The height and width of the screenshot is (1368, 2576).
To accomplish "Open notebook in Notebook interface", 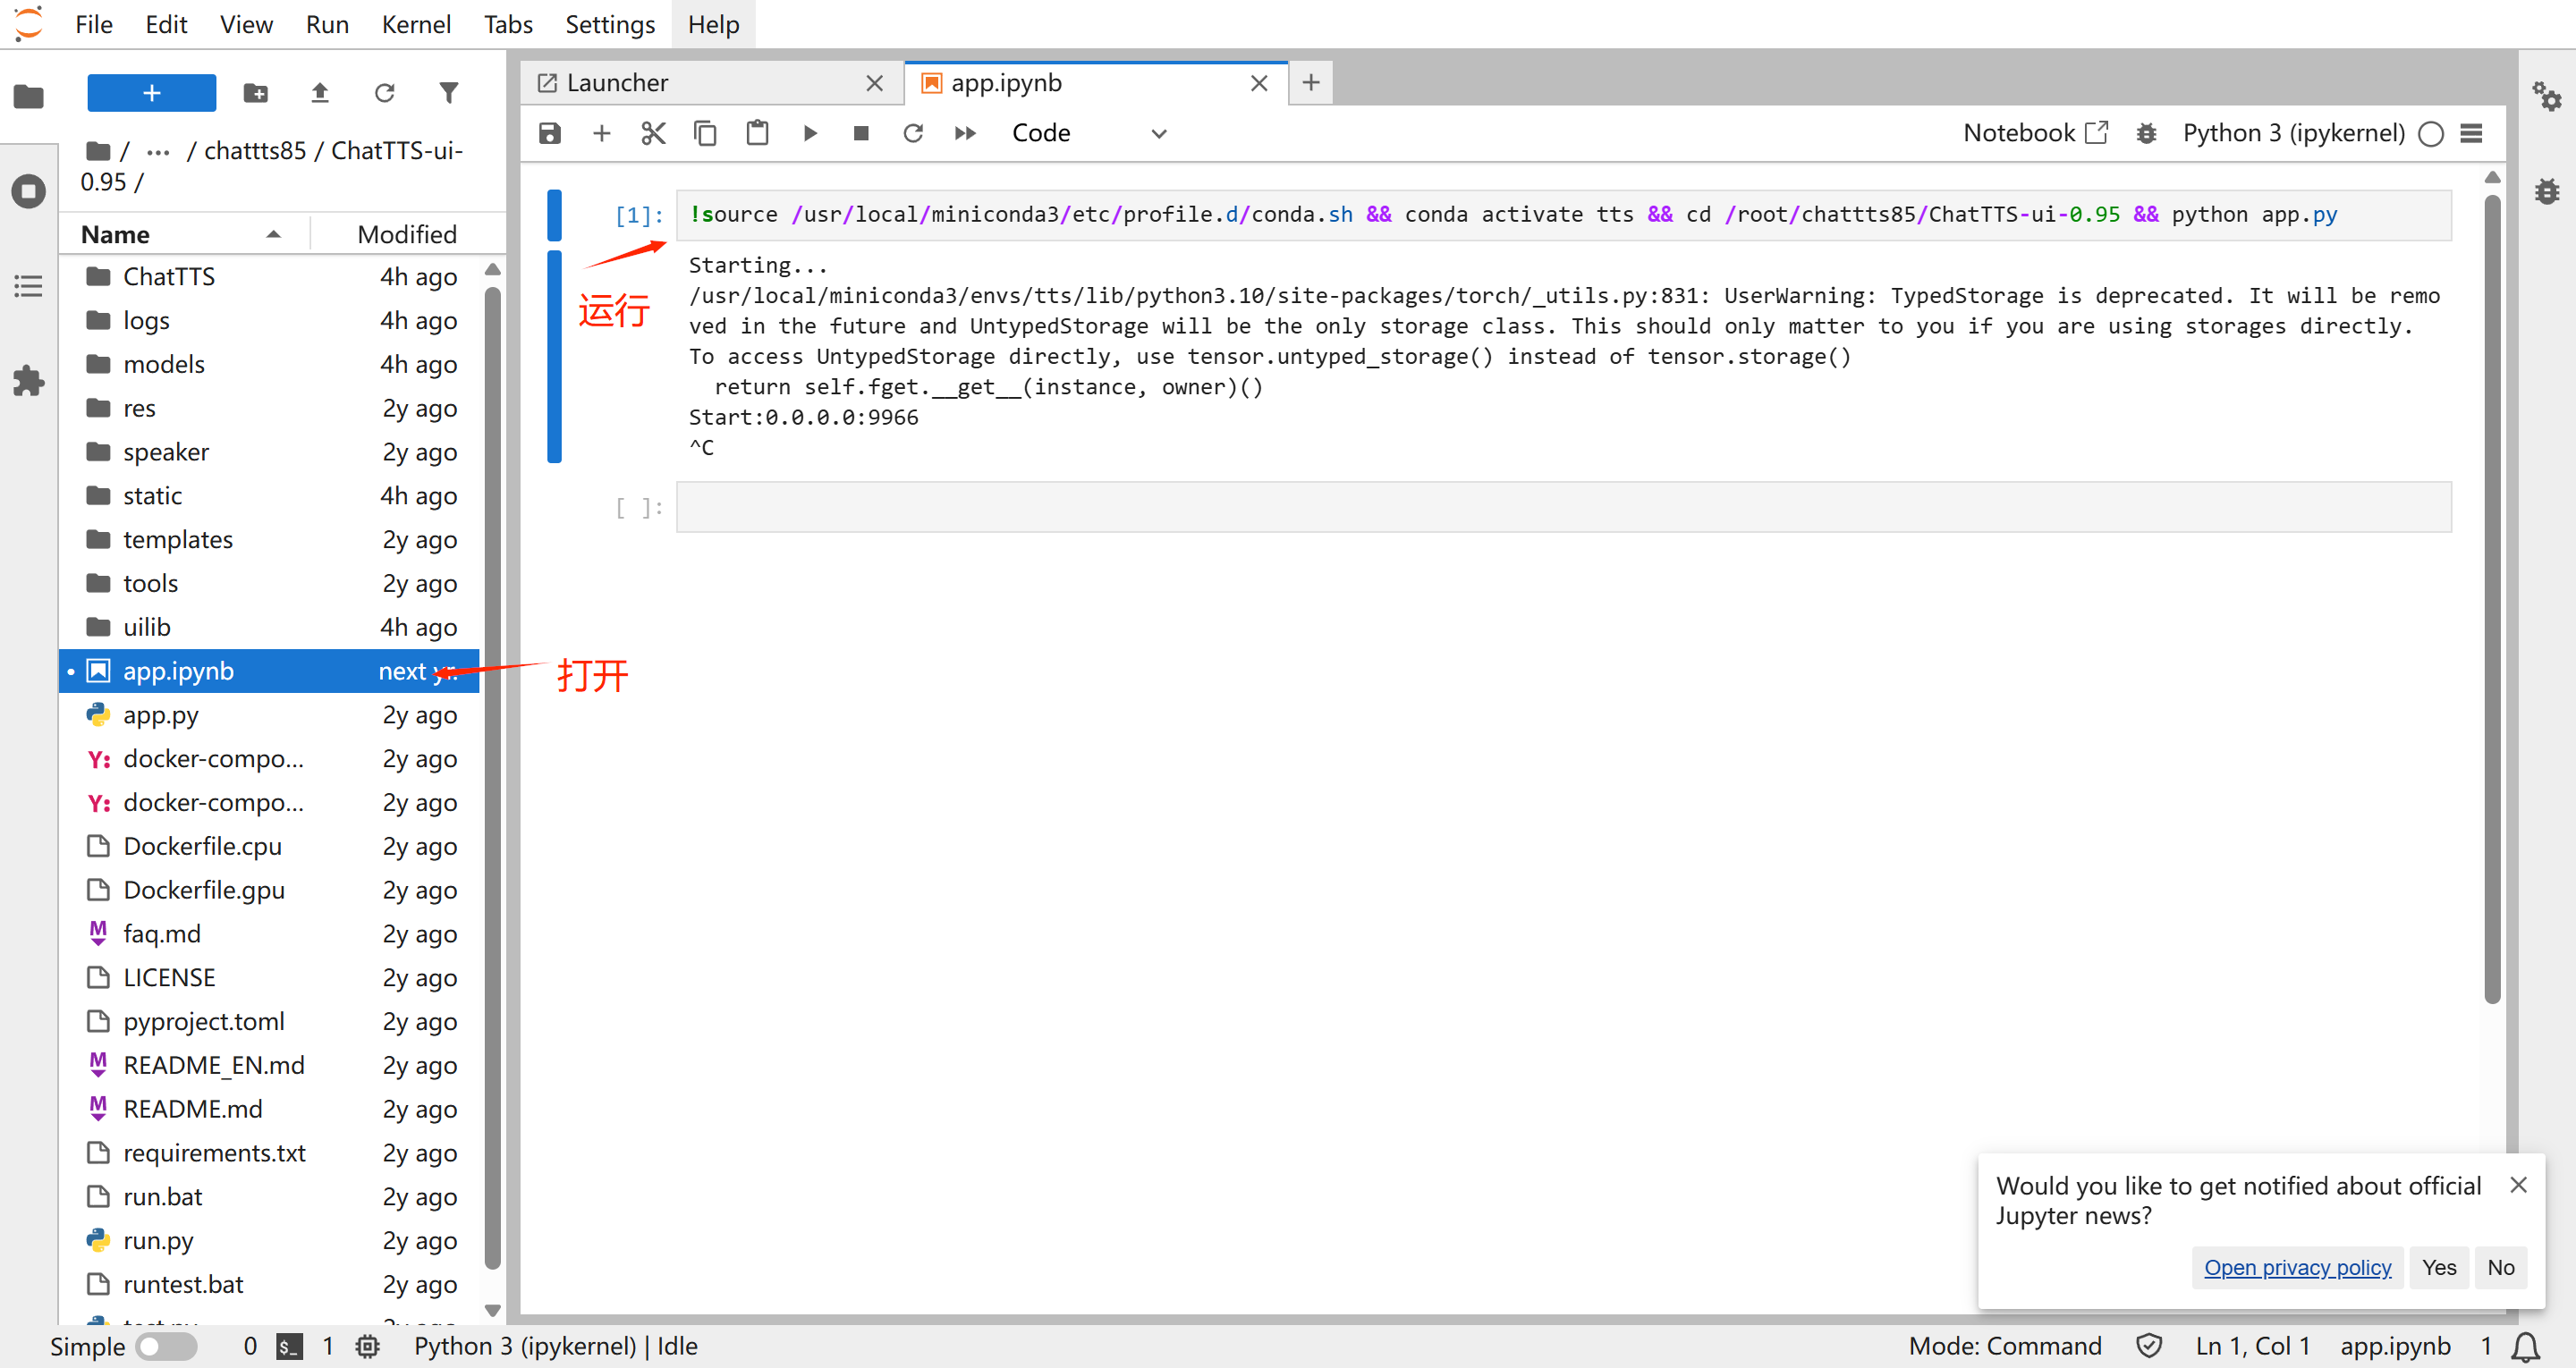I will pyautogui.click(x=2035, y=133).
